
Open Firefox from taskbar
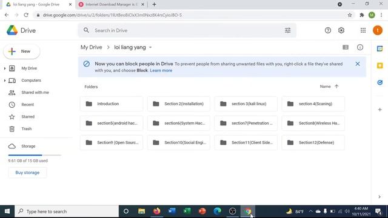tap(156, 211)
